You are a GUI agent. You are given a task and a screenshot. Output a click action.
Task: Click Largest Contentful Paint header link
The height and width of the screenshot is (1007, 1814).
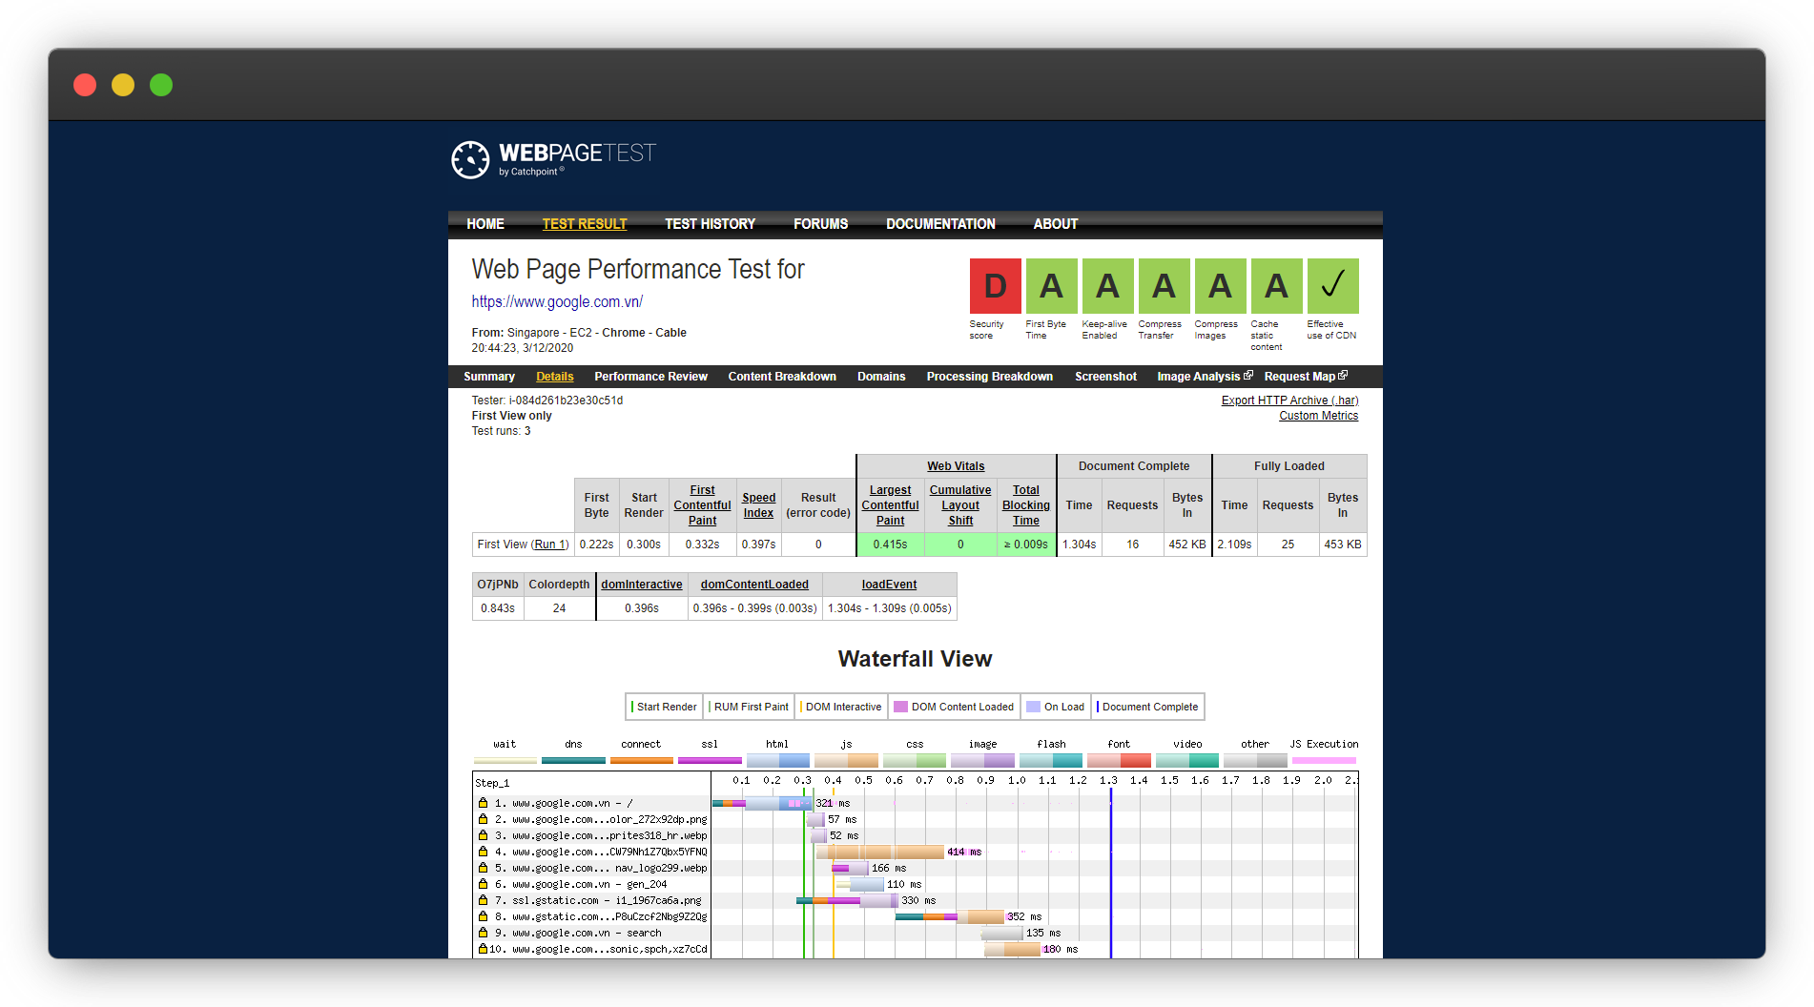pos(890,505)
